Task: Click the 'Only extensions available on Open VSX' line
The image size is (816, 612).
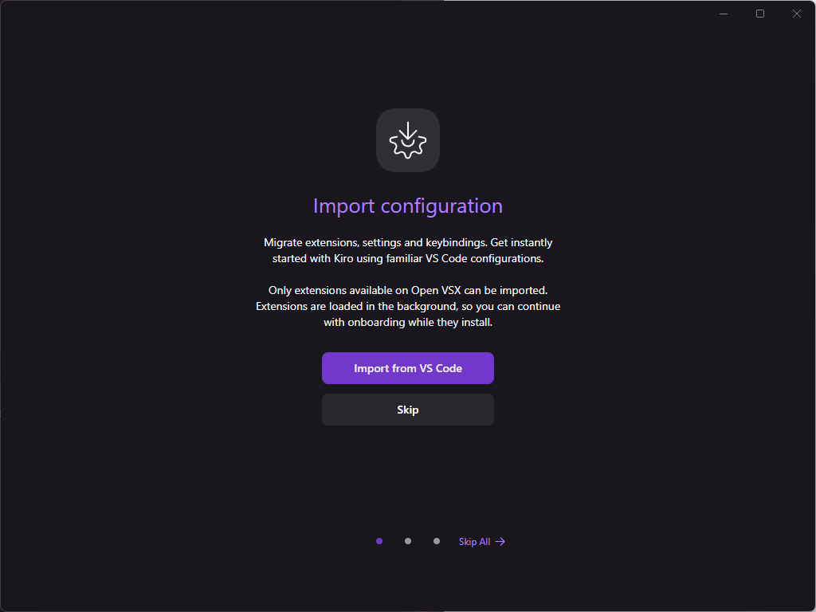Action: pyautogui.click(x=408, y=290)
